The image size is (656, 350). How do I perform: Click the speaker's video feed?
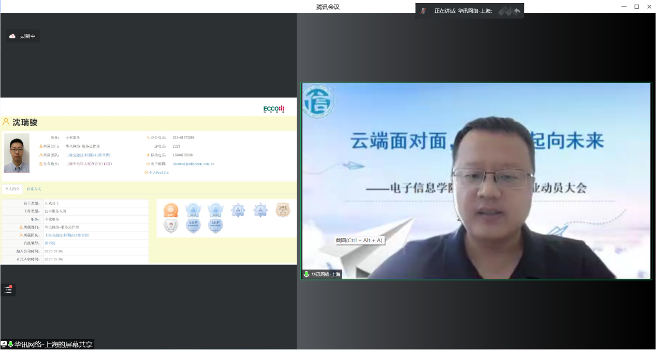(476, 181)
